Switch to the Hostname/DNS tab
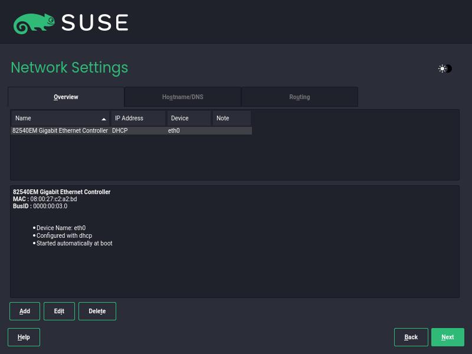This screenshot has width=472, height=354. pos(182,97)
